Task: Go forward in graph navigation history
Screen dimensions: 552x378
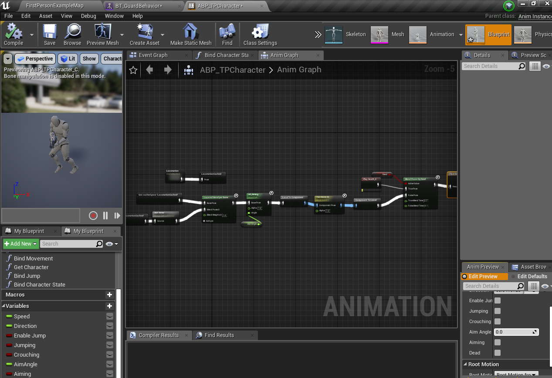Action: pyautogui.click(x=168, y=70)
